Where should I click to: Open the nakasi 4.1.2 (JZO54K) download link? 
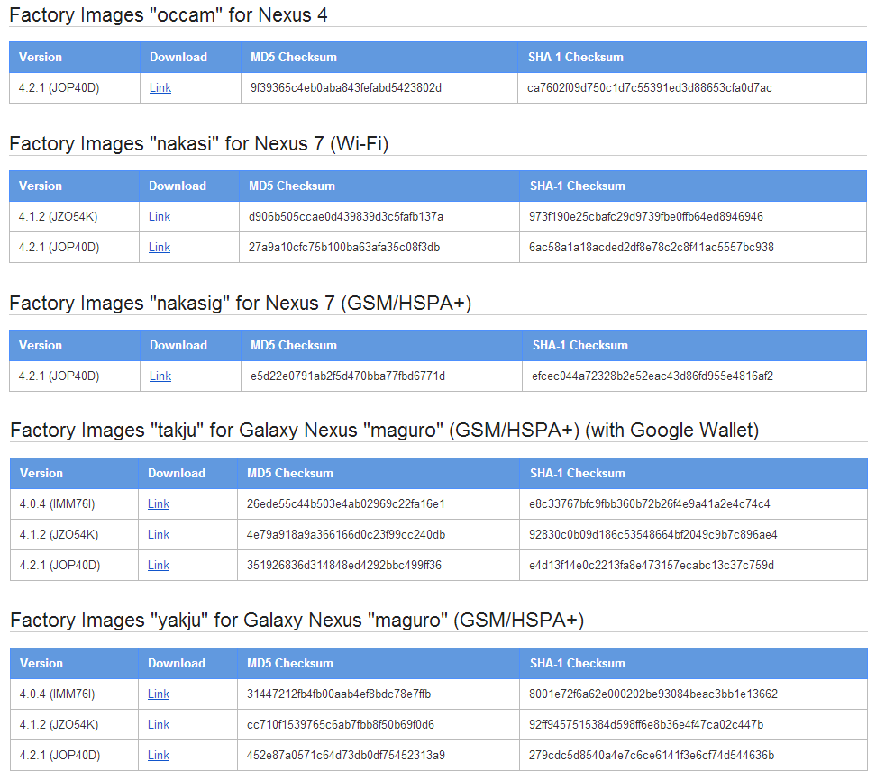(160, 217)
